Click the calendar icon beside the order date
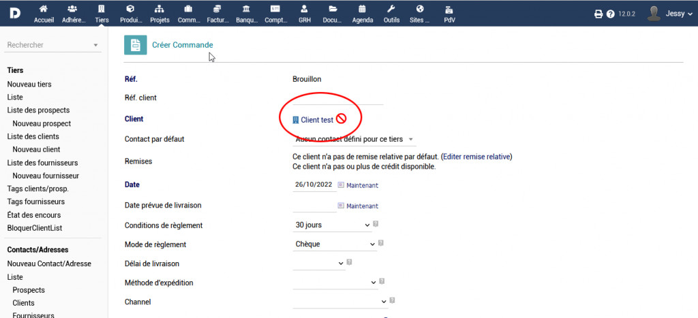Screen dimensions: 698x318 (x=341, y=185)
